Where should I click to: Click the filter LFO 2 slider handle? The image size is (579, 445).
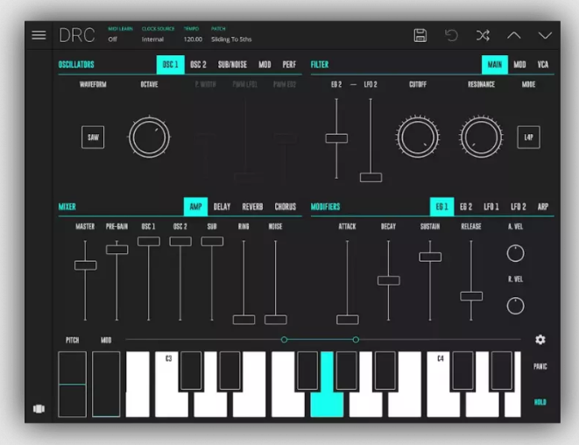371,178
